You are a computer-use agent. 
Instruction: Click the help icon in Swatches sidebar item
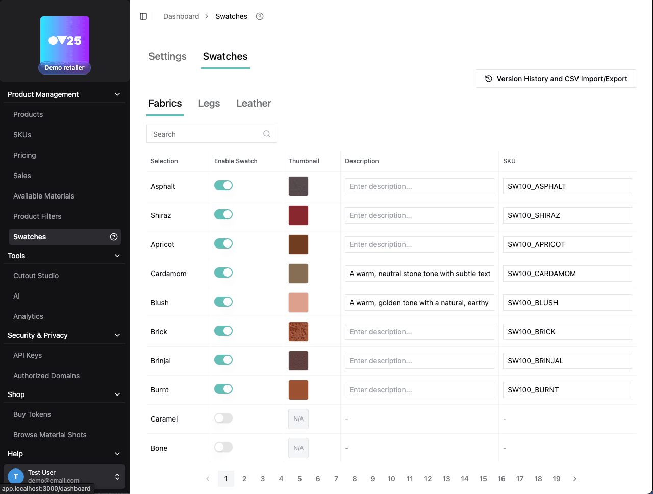pyautogui.click(x=114, y=237)
